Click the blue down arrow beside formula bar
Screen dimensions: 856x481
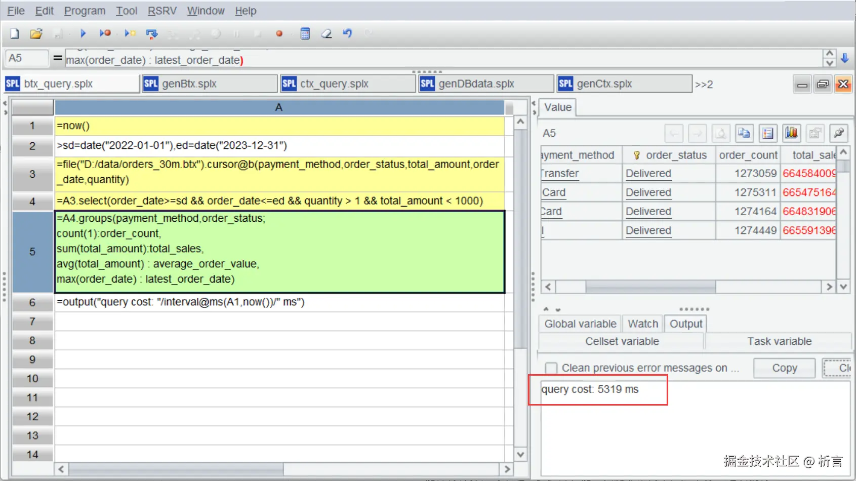click(844, 58)
